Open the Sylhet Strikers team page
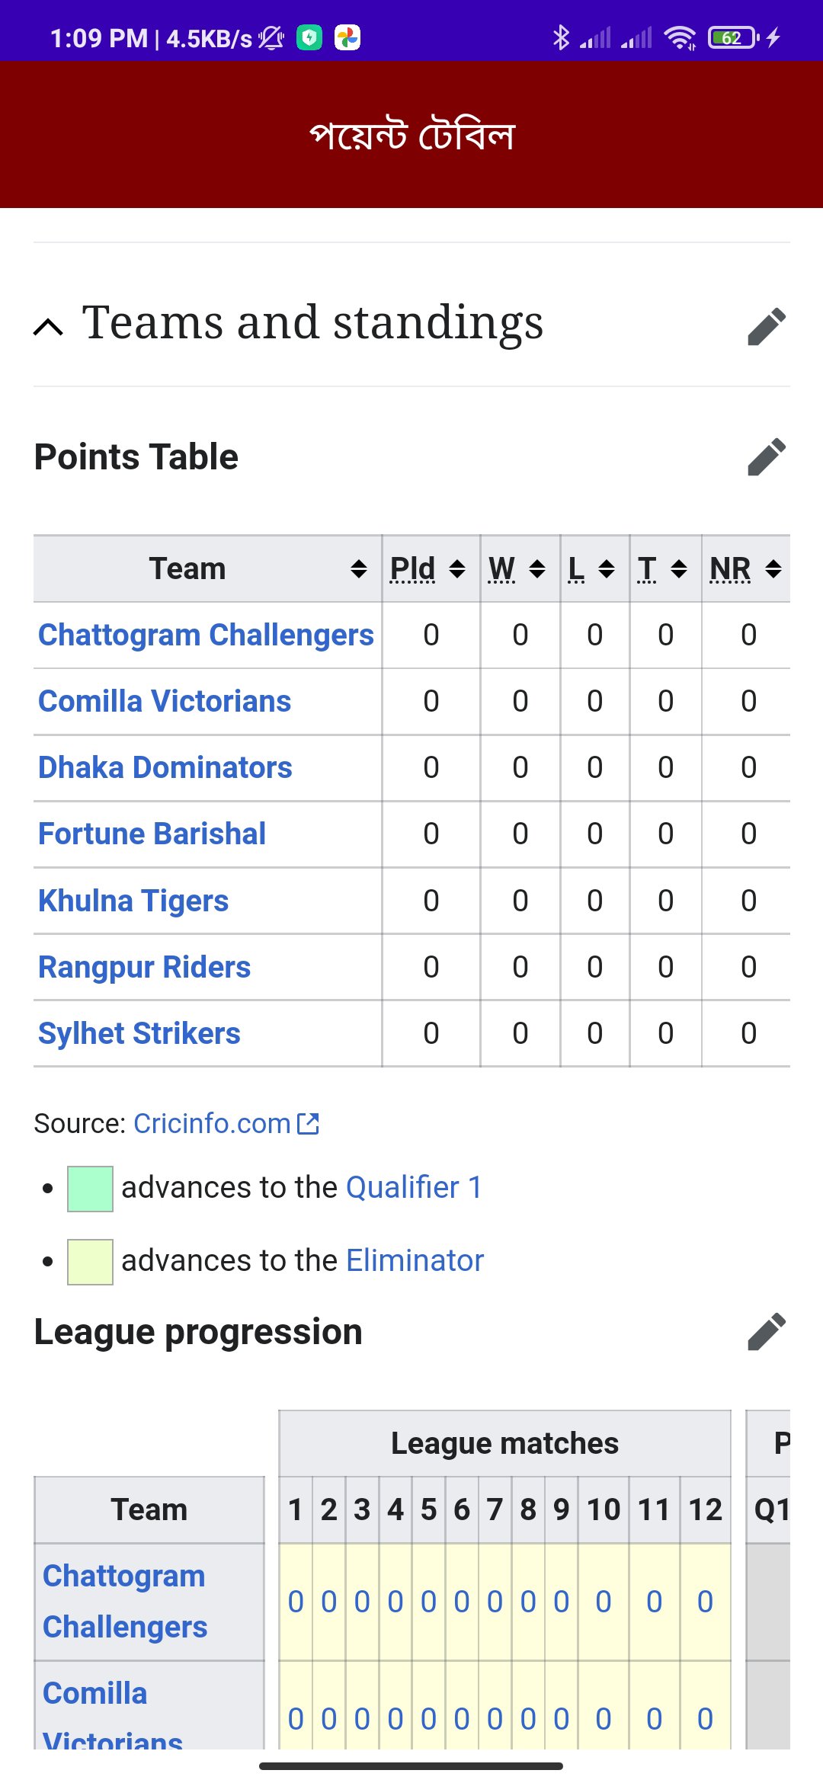The height and width of the screenshot is (1783, 823). pos(139,1033)
